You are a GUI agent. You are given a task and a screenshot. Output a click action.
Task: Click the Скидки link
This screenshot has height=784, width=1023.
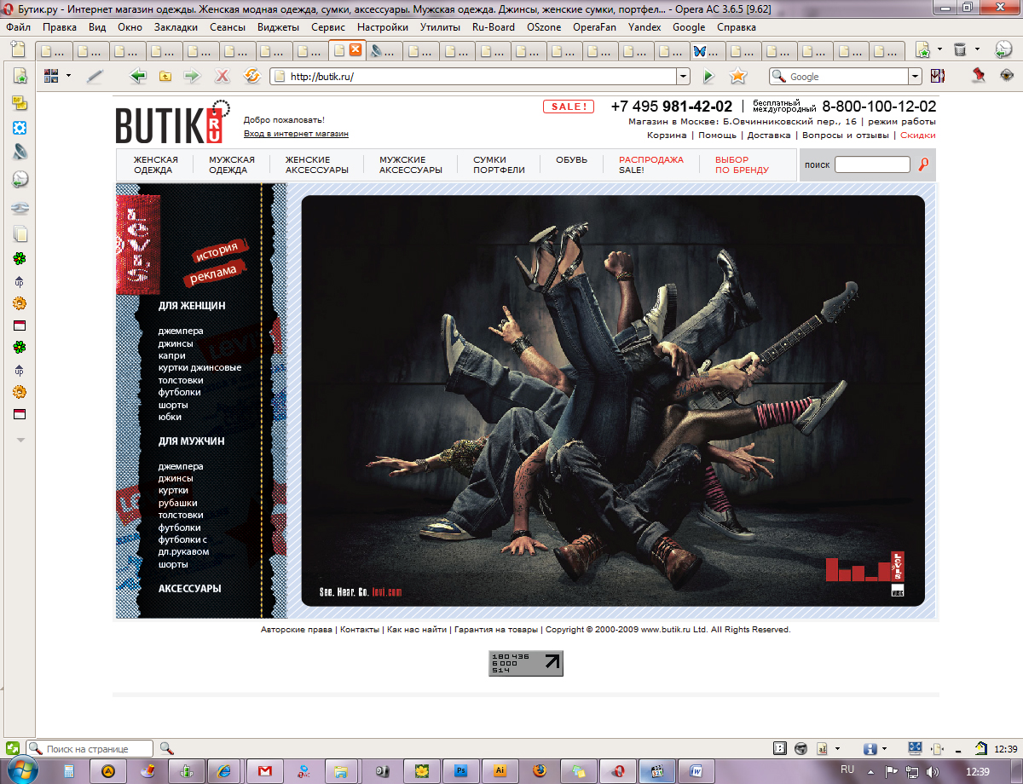tap(918, 135)
